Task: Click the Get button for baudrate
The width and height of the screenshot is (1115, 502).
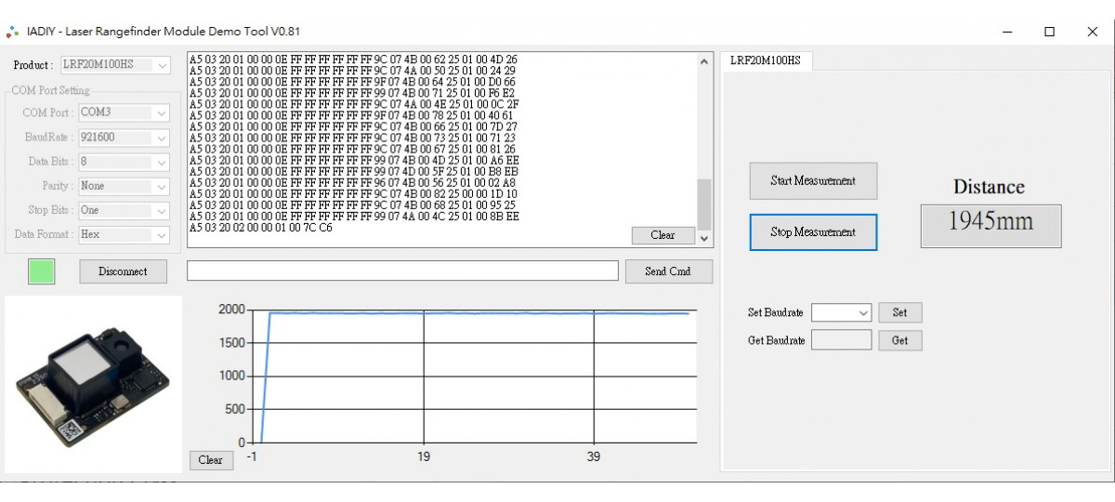Action: point(899,340)
